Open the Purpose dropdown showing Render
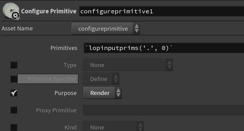The height and width of the screenshot is (131, 244). coord(102,93)
